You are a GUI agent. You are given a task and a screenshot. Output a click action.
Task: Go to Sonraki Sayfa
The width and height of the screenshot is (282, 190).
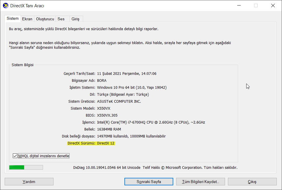(149, 182)
